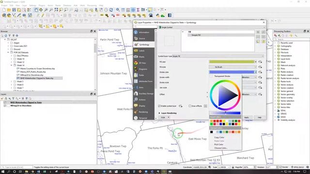Open the Diagrams page in Layer Properties

(144, 69)
